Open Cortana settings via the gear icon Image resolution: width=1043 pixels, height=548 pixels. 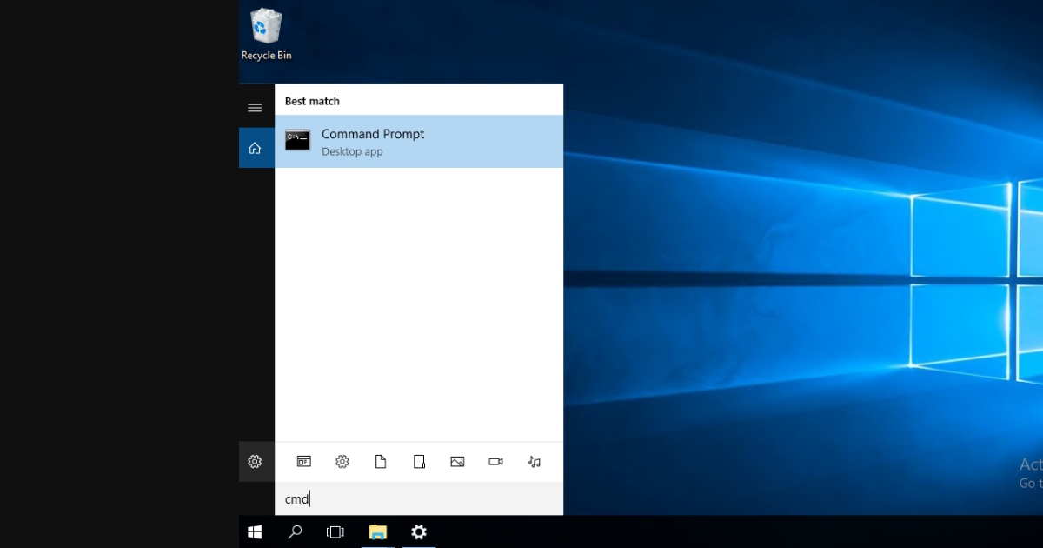point(255,462)
